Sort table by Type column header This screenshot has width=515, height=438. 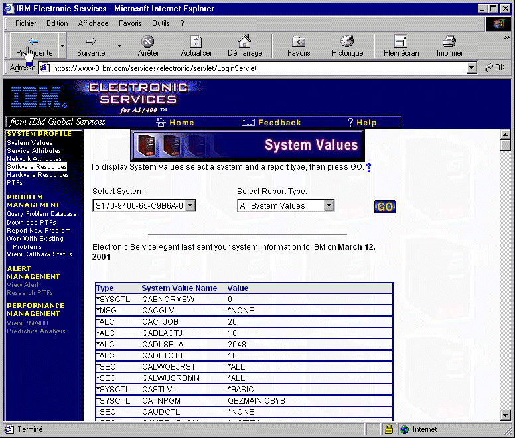105,288
